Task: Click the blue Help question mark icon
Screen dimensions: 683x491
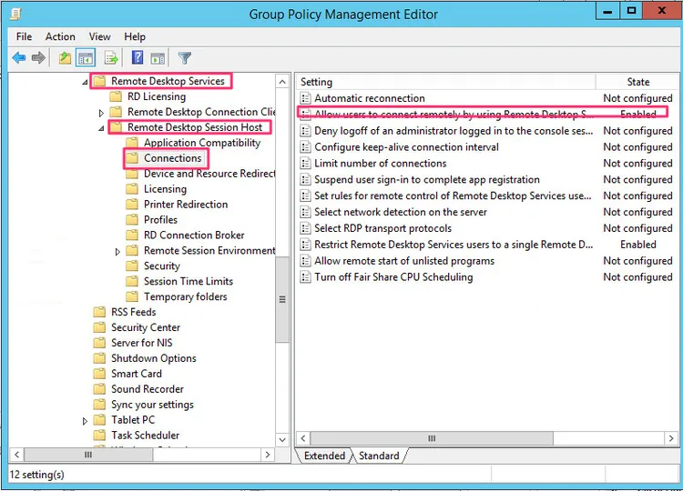Action: 138,58
